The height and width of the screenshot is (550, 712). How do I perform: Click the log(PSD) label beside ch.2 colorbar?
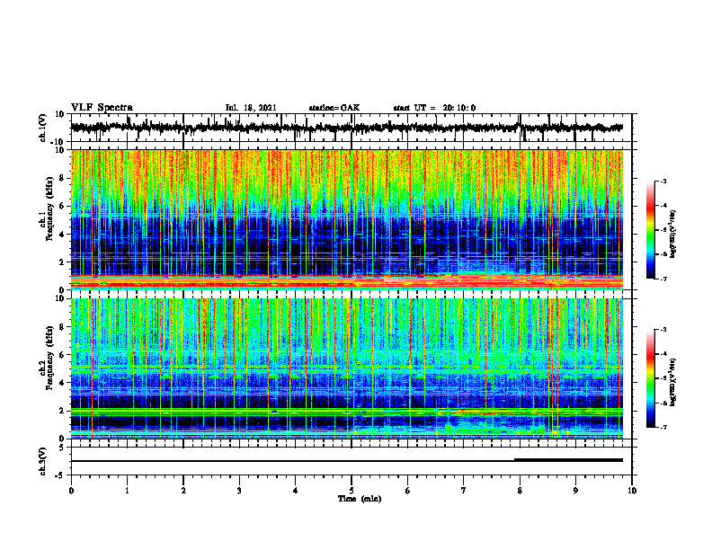(x=673, y=381)
